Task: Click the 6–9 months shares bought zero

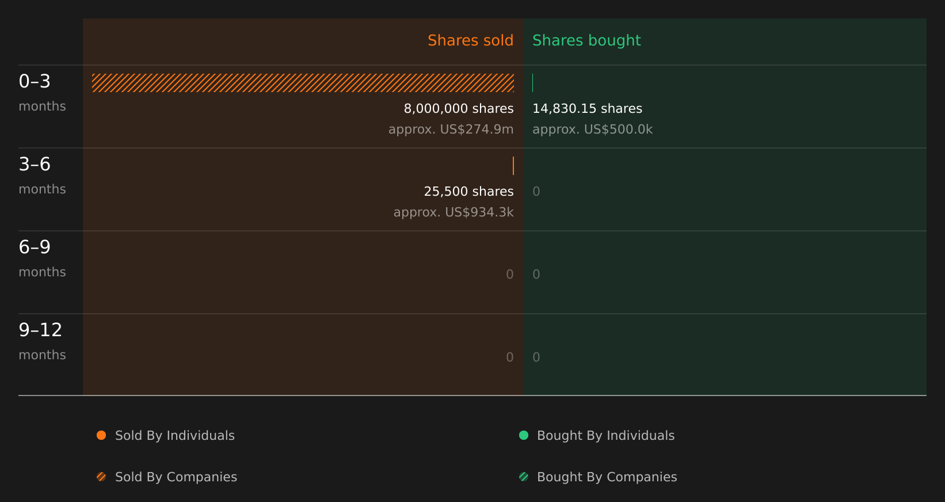Action: (x=536, y=275)
